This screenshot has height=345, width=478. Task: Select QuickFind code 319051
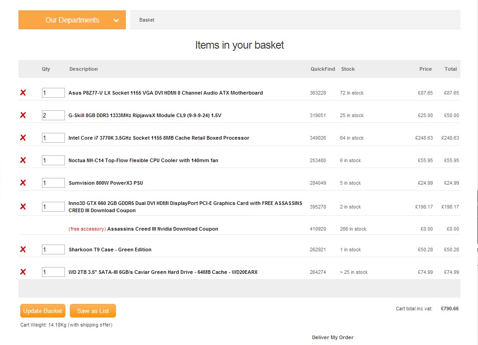coord(317,115)
